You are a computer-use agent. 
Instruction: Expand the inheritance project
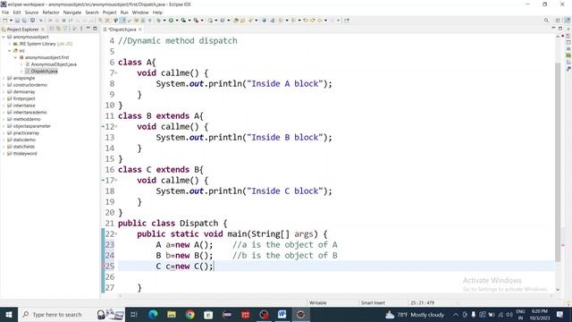[4, 106]
